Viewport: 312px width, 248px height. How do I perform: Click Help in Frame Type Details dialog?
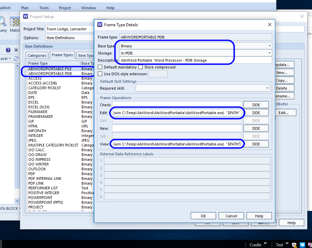(259, 216)
